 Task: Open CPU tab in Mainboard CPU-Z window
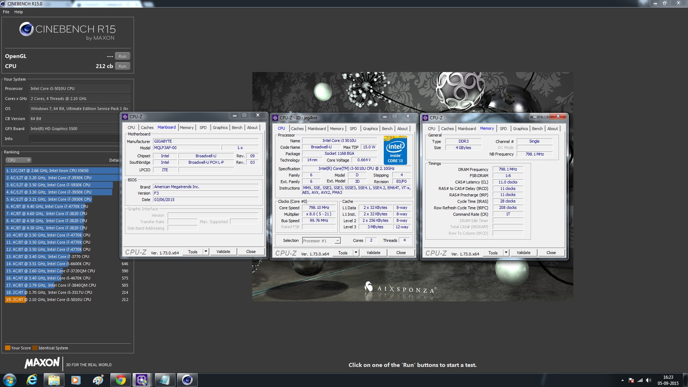[x=131, y=128]
